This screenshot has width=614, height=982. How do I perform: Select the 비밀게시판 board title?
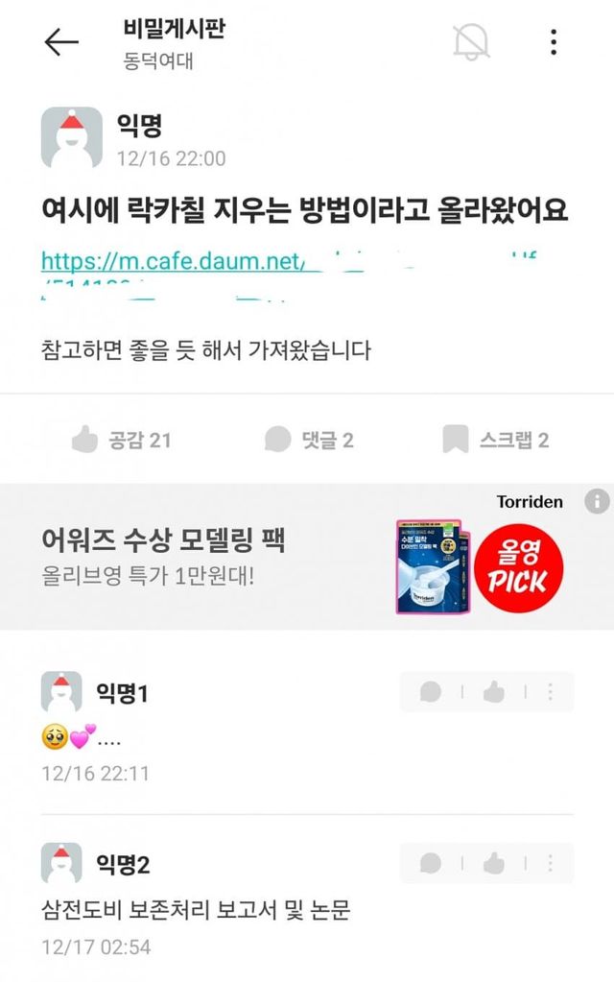174,29
